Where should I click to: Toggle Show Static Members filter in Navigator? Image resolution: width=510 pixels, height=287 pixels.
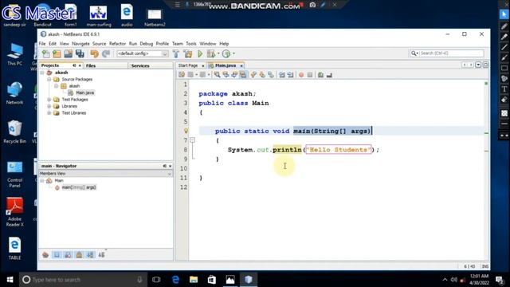tap(68, 255)
